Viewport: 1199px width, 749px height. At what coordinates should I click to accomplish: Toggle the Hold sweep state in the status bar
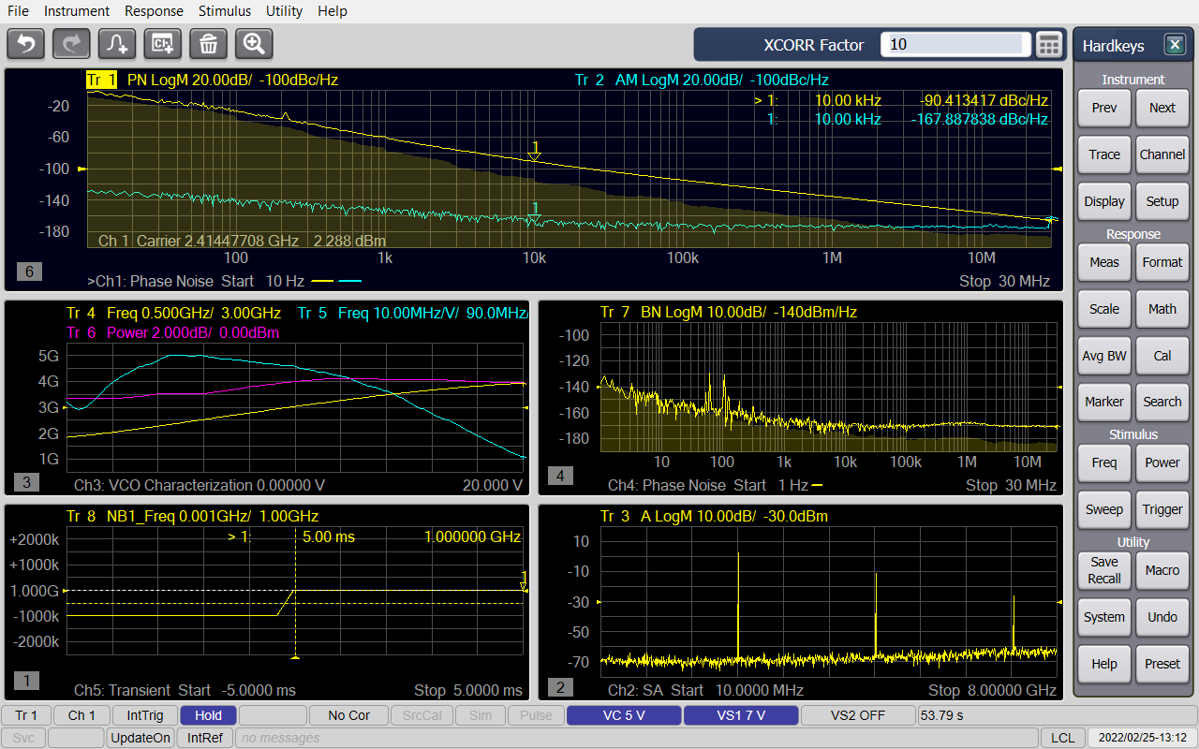point(207,714)
